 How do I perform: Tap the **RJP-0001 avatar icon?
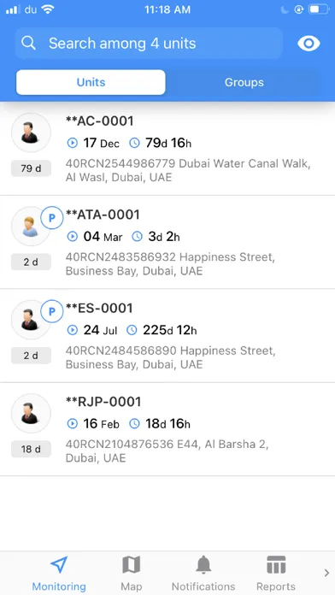31,413
